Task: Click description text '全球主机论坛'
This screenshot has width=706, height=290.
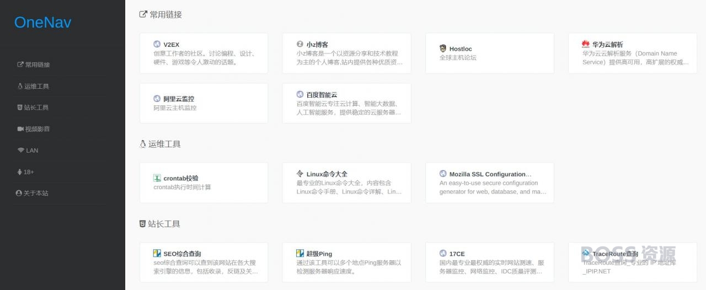Action: pyautogui.click(x=458, y=58)
